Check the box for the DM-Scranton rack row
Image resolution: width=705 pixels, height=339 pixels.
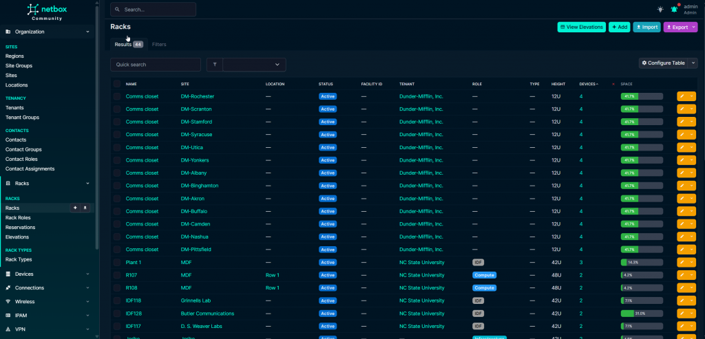pyautogui.click(x=117, y=109)
